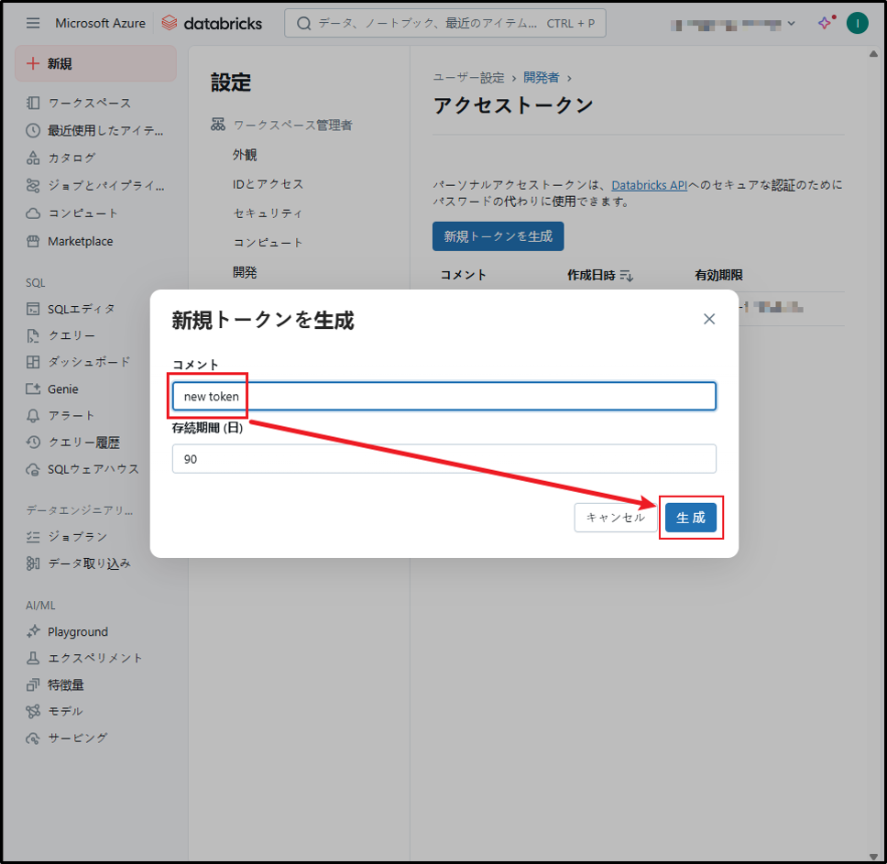Click the comment input field
The height and width of the screenshot is (864, 887).
coord(443,397)
